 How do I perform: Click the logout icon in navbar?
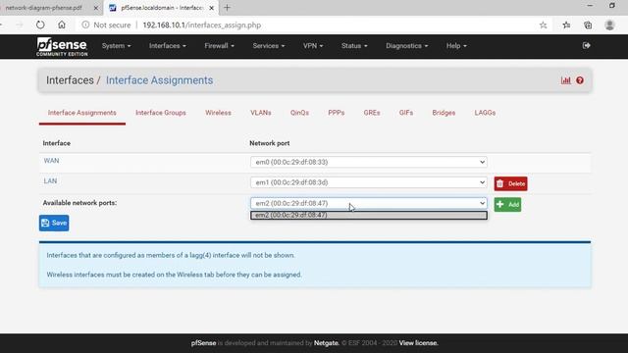tap(587, 46)
